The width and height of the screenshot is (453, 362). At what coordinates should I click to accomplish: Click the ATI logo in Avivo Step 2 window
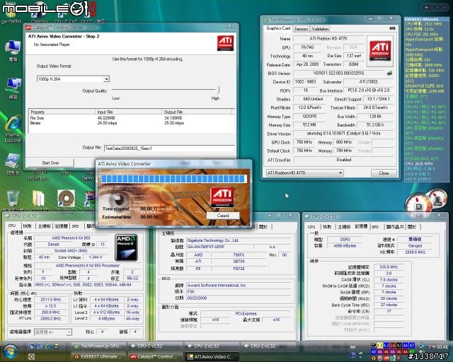(225, 43)
